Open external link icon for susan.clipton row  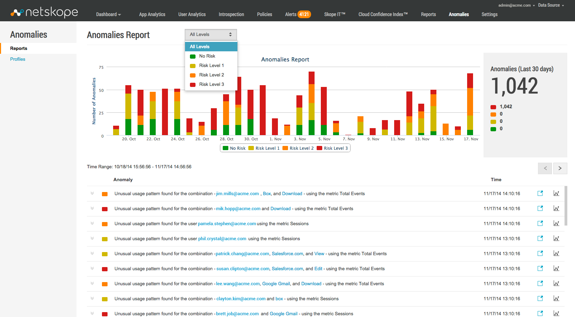(540, 268)
